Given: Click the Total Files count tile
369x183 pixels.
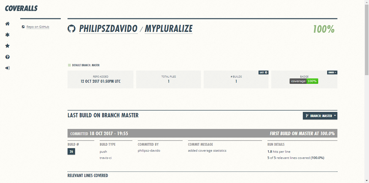Looking at the screenshot, I should (169, 79).
